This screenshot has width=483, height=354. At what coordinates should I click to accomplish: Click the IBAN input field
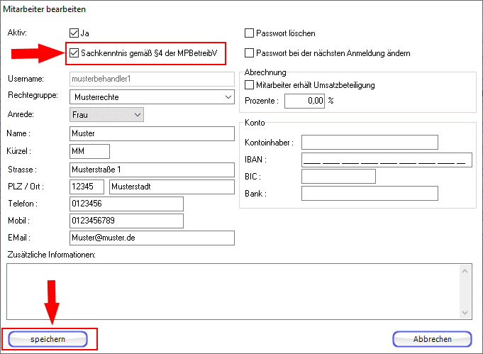coord(386,160)
